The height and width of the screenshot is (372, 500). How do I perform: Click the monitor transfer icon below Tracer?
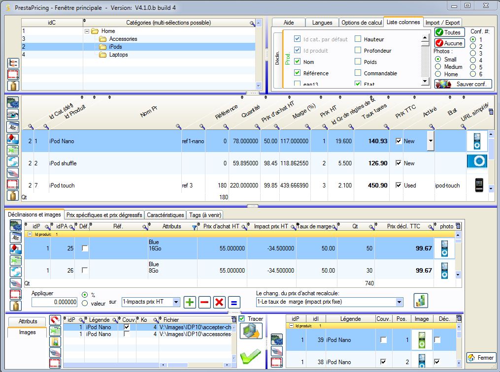click(251, 331)
